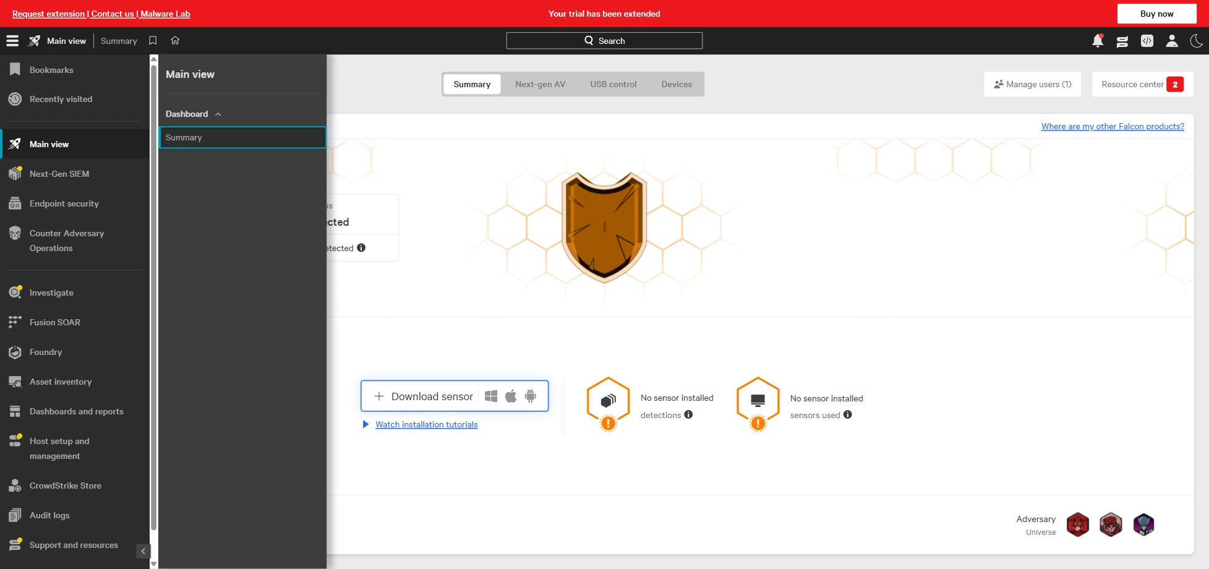This screenshot has height=569, width=1209.
Task: Open Investigate in the sidebar
Action: (75, 293)
